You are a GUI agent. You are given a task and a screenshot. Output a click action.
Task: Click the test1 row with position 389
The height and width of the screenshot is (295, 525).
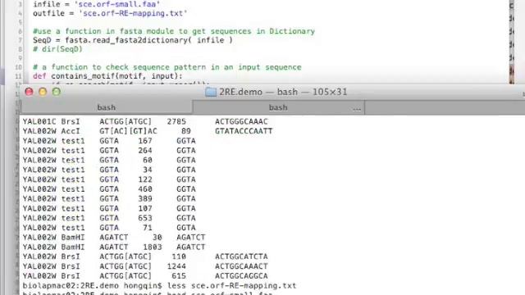[109, 198]
